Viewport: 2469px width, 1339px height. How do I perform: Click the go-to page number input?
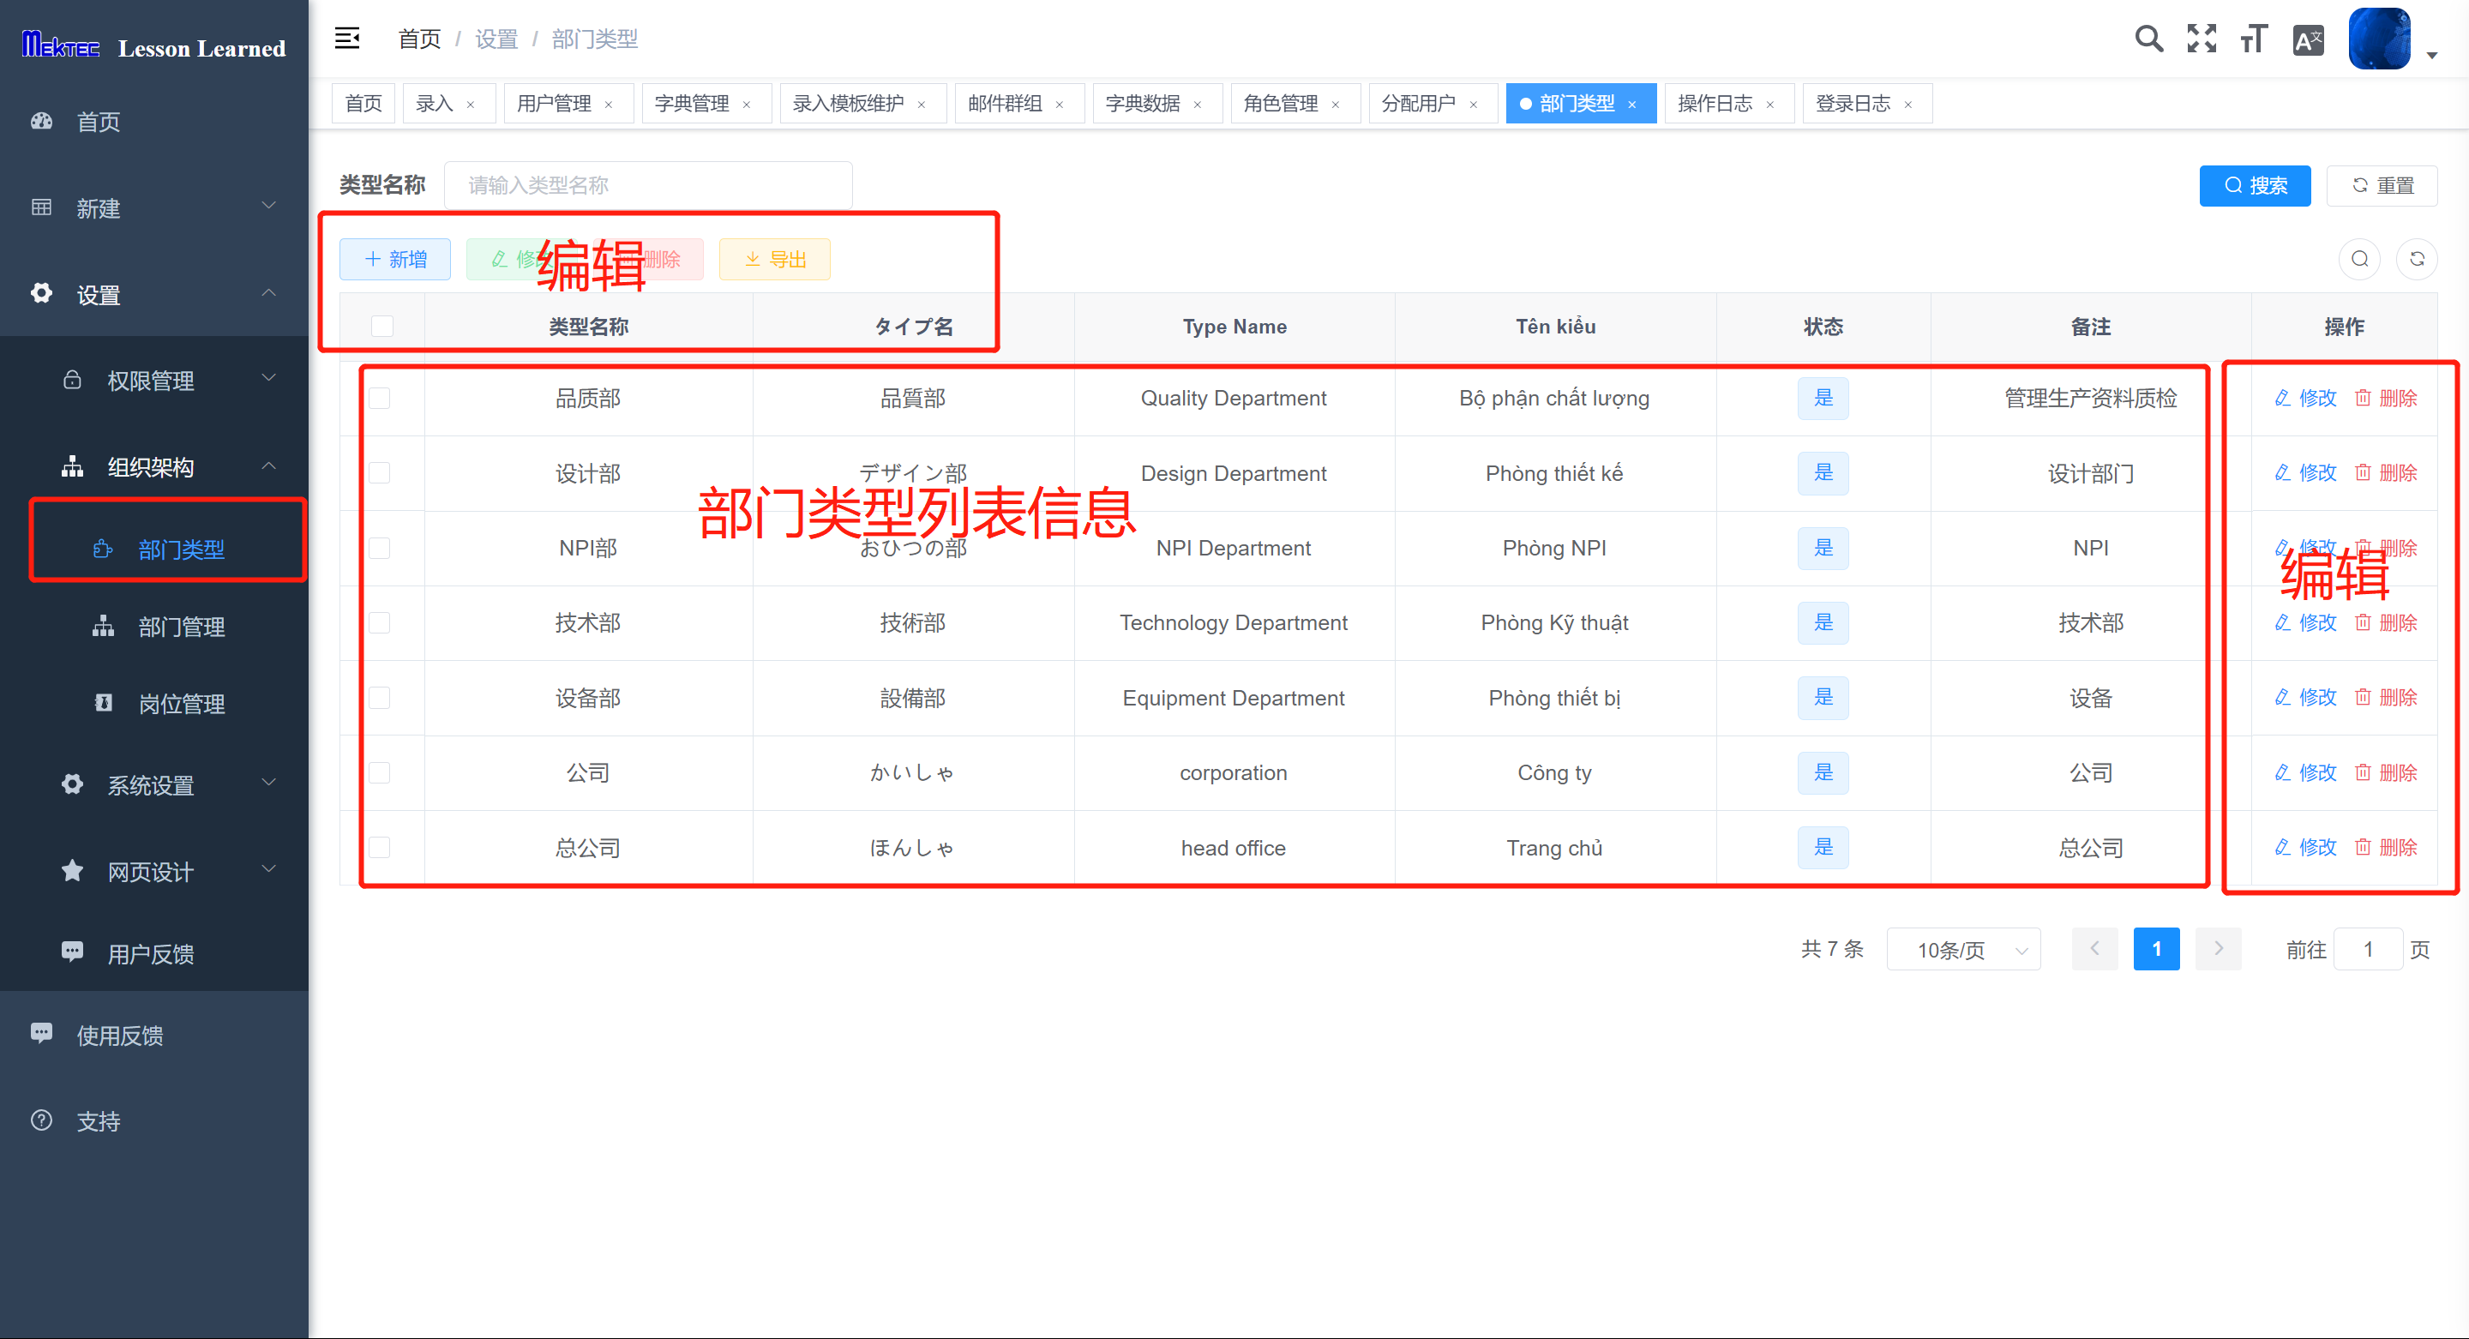point(2367,949)
